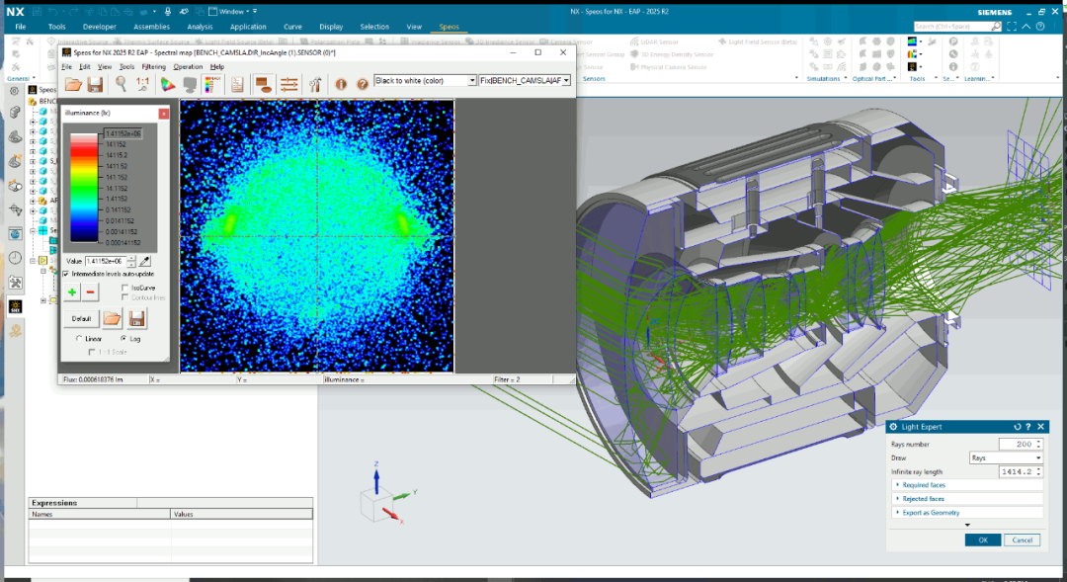Open the Assemblies ribbon tab
This screenshot has height=582, width=1067.
tap(152, 27)
